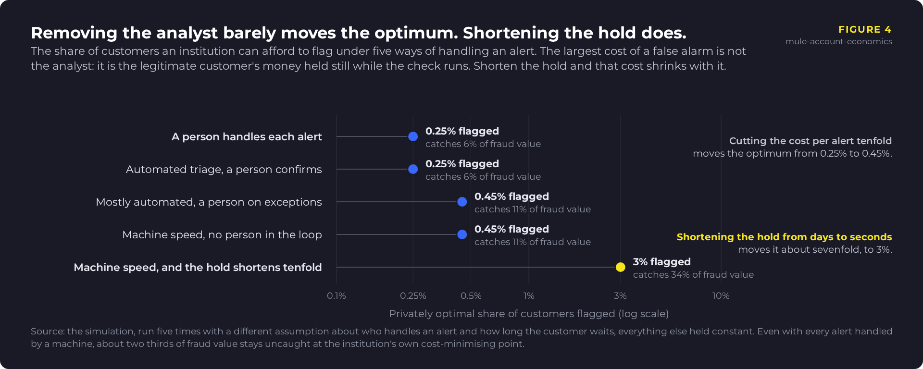Select the '0.1%' axis tick label

point(337,295)
